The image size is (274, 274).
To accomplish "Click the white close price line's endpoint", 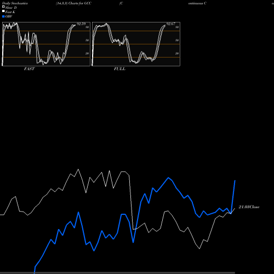I will point(235,208).
